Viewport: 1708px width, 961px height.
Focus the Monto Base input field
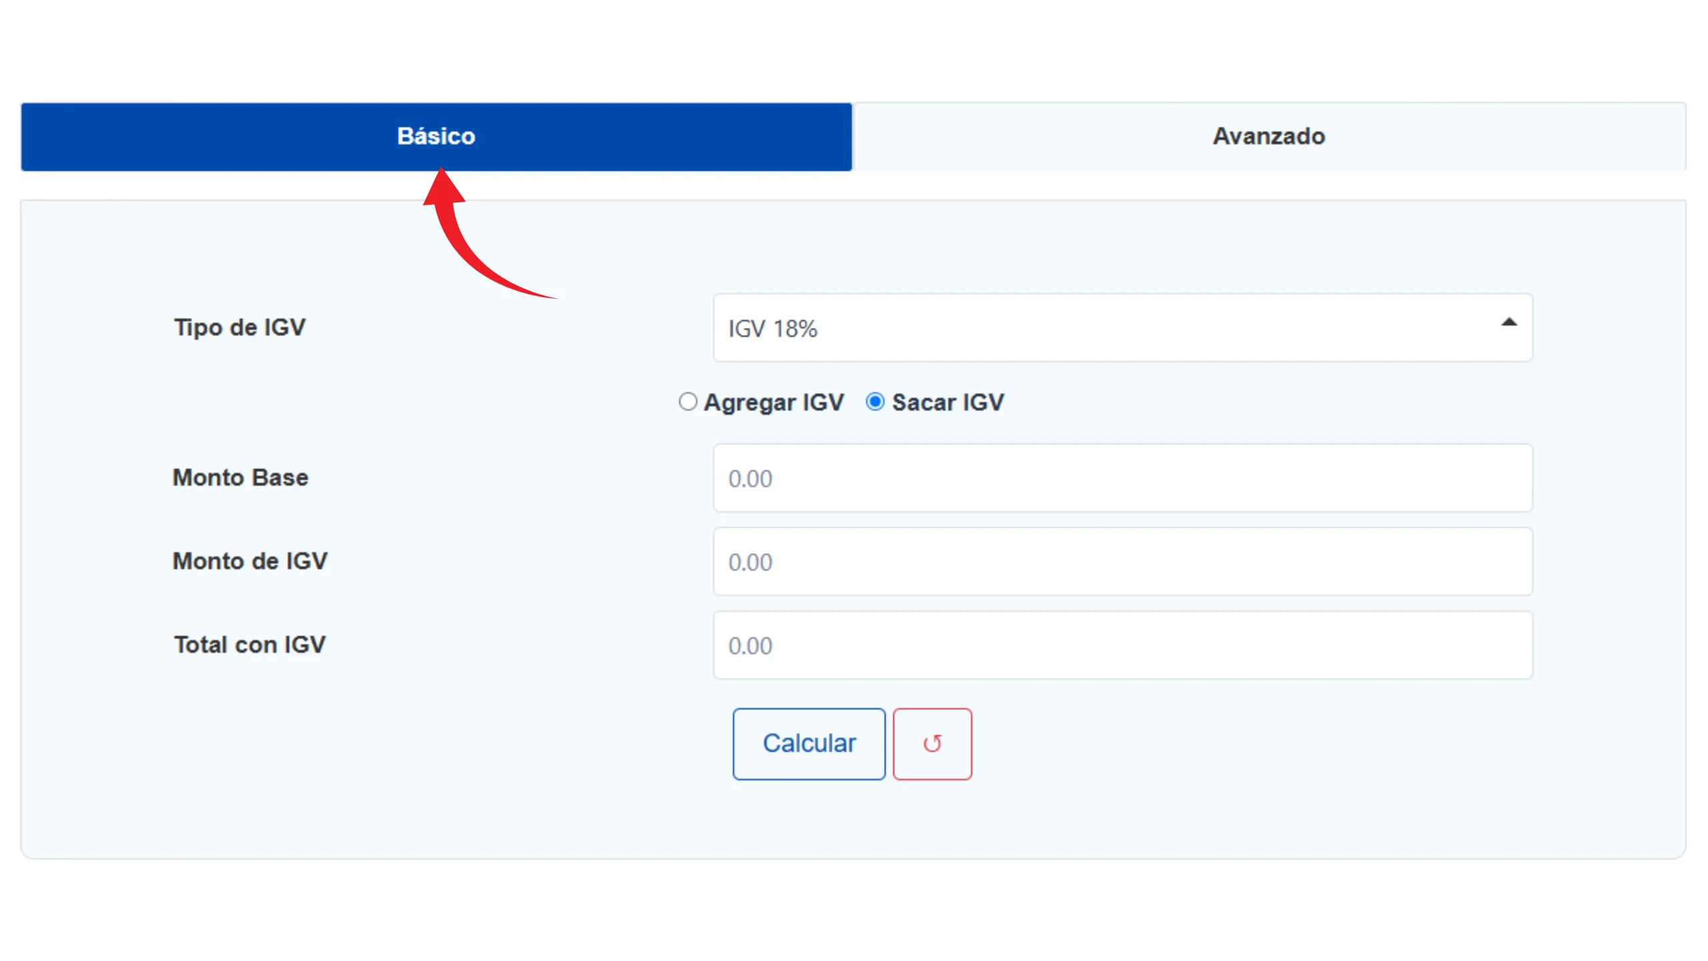click(x=1123, y=478)
